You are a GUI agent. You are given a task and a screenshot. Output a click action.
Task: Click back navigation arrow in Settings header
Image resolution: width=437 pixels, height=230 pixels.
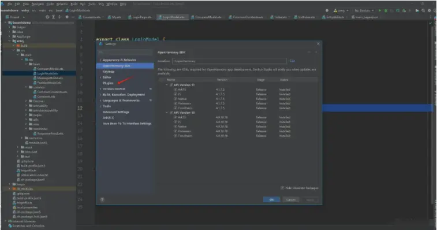pos(309,52)
